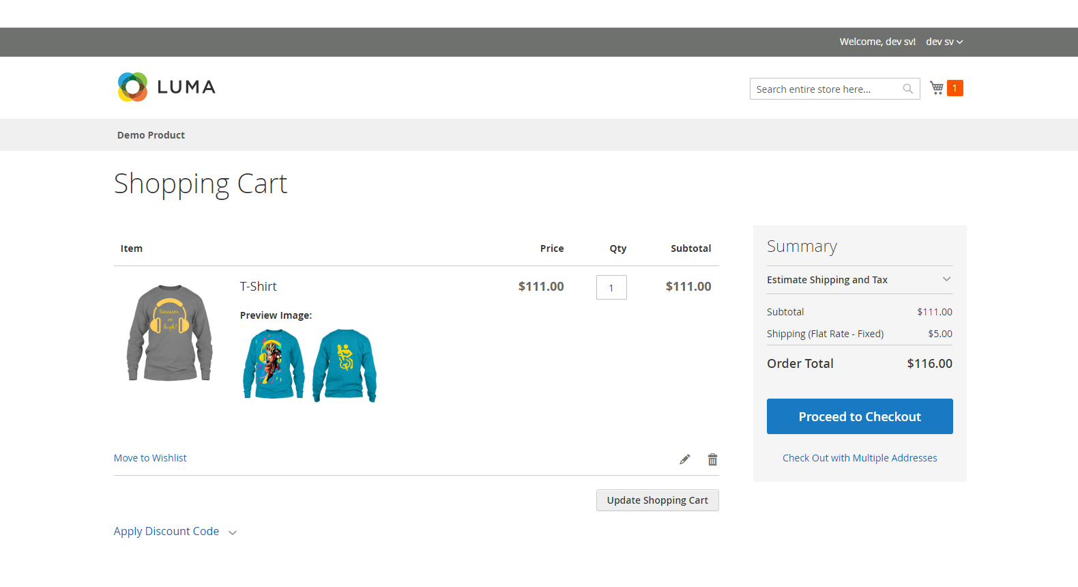Screen dimensions: 1078x587
Task: Click the T-Shirt product name link
Action: click(x=258, y=287)
